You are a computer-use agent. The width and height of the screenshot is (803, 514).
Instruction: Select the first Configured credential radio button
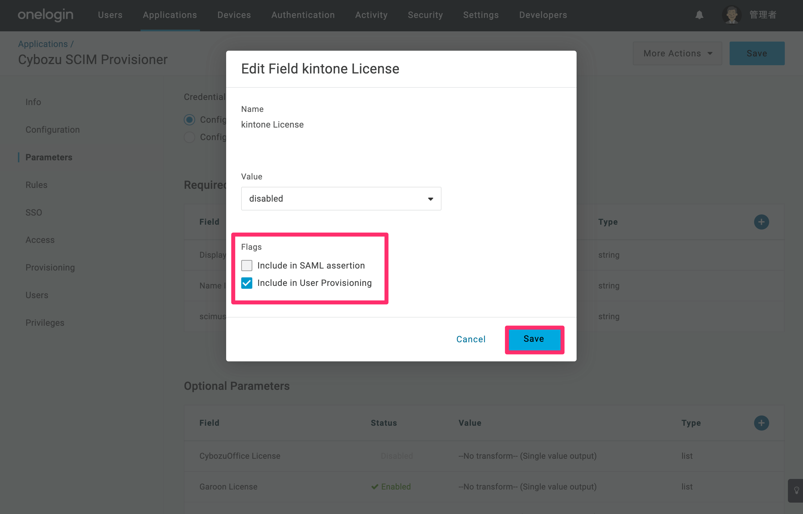(189, 120)
